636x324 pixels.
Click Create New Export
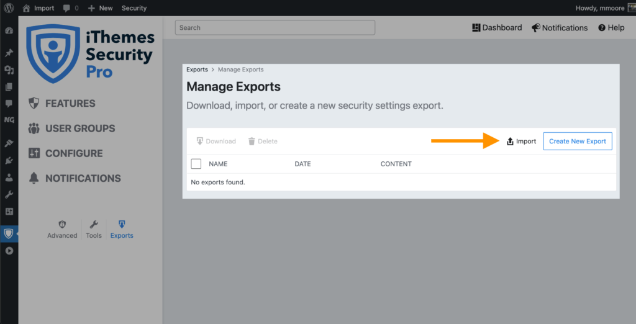click(578, 141)
